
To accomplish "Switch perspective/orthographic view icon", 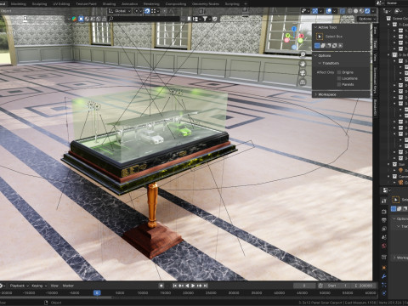I will click(x=303, y=82).
